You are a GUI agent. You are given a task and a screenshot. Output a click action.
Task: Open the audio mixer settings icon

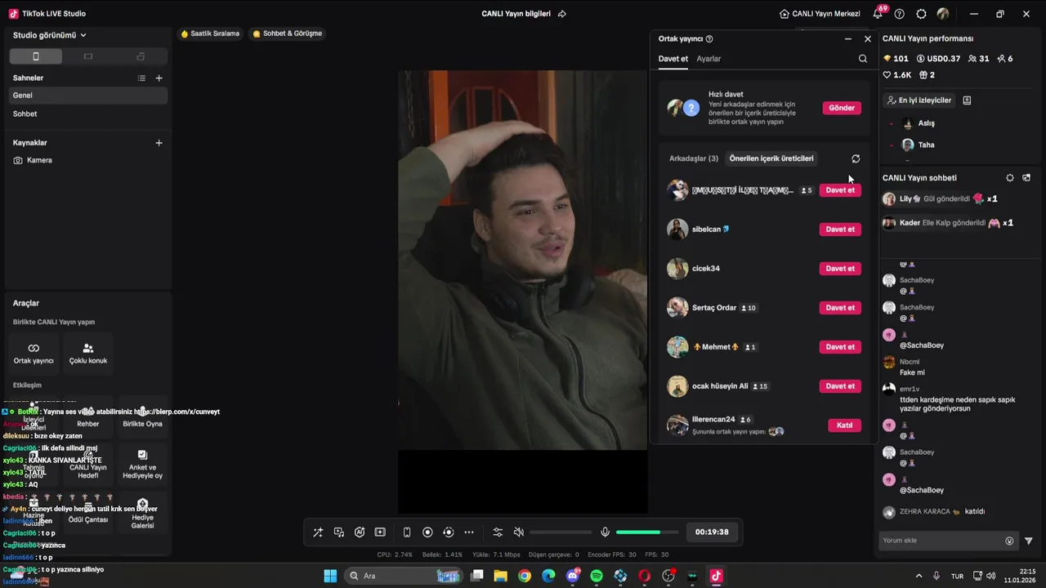click(498, 532)
